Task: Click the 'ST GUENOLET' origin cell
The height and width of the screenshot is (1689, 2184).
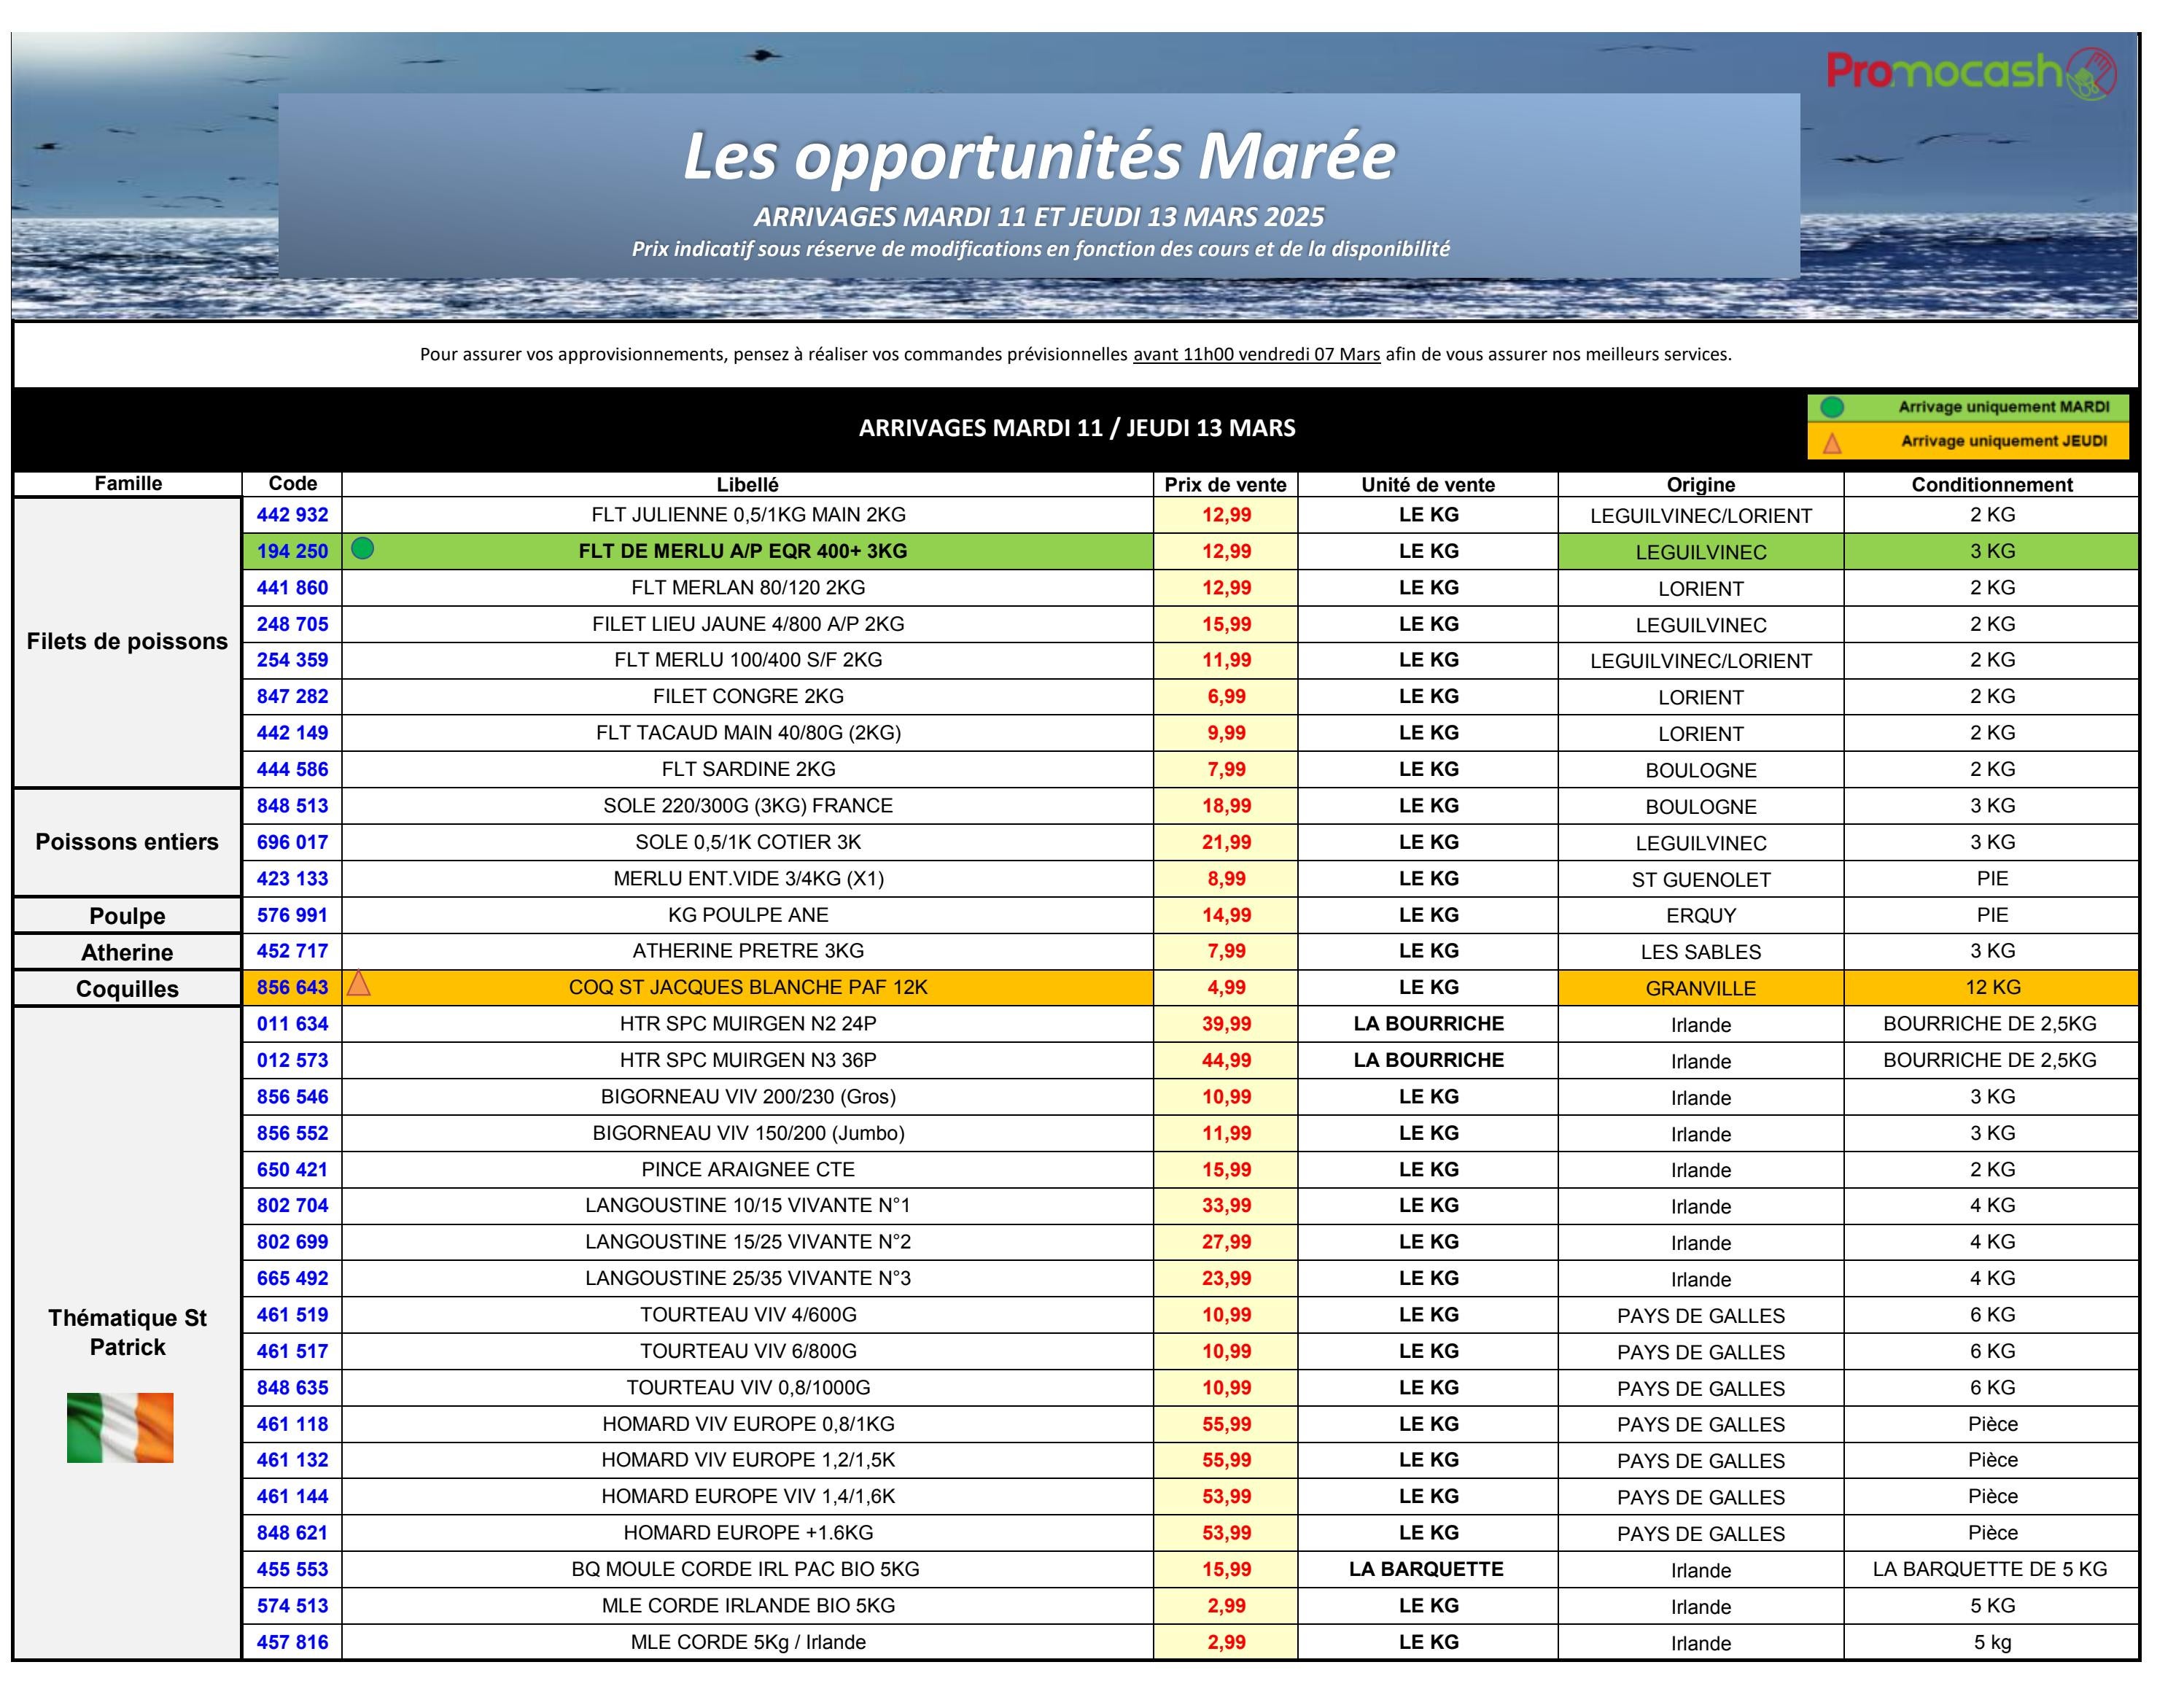Action: [x=1701, y=880]
